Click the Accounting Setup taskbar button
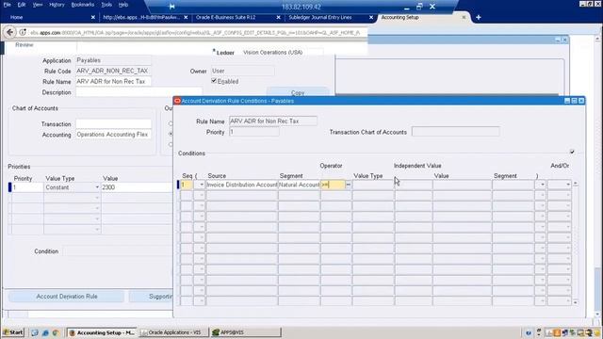Image resolution: width=603 pixels, height=339 pixels. [x=102, y=332]
